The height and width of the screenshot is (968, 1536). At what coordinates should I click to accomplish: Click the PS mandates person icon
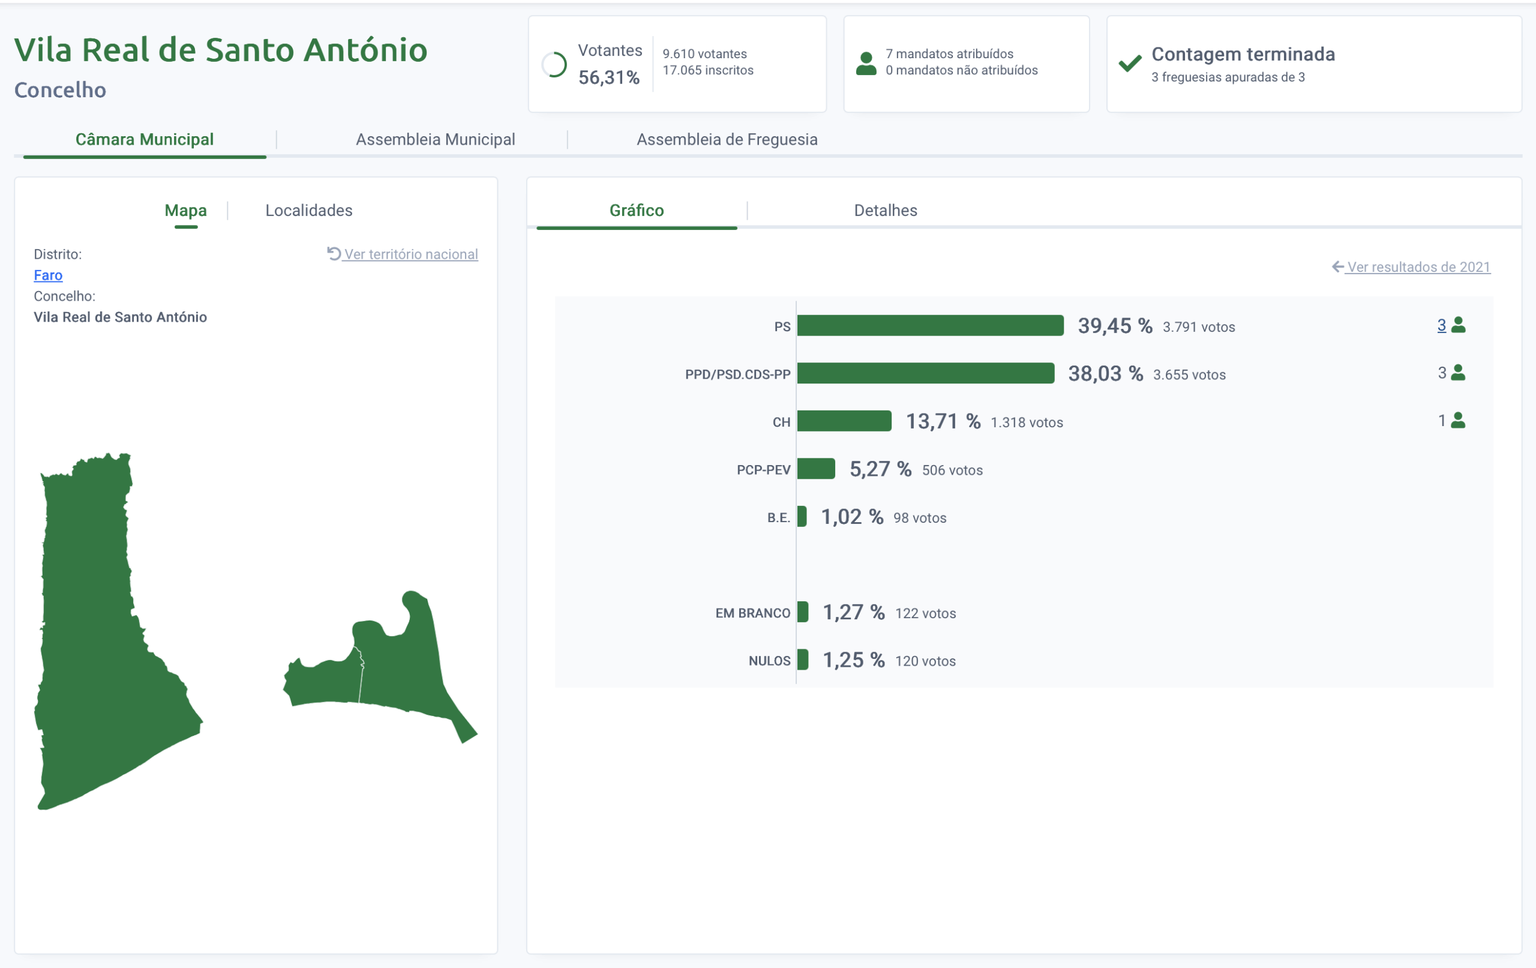1458,325
